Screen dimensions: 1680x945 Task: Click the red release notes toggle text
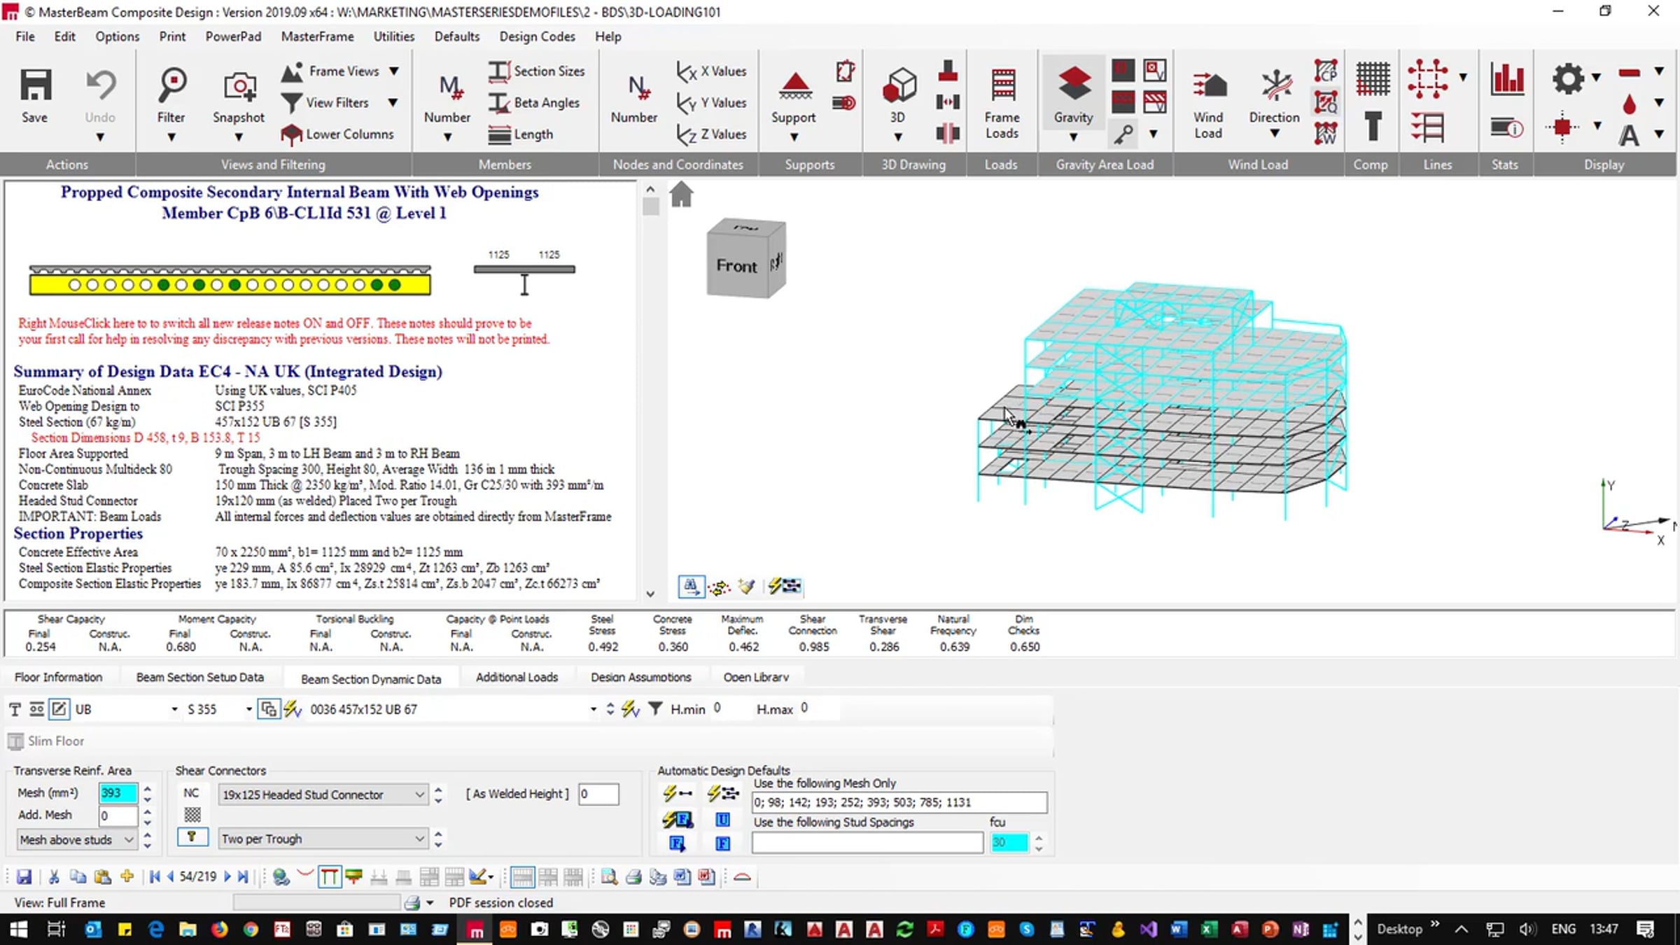(283, 331)
